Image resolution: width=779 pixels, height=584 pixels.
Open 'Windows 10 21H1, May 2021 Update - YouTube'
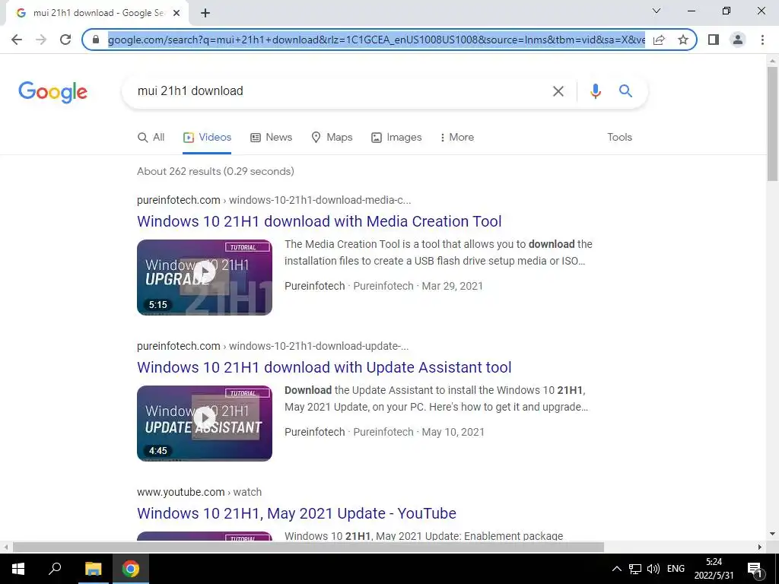click(x=297, y=513)
